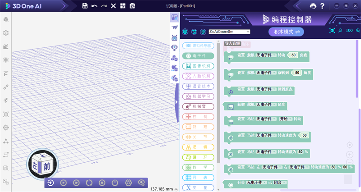Screen dimensions: 361x192
Task: Click the trophy icon in right strip
Action: pos(175,48)
